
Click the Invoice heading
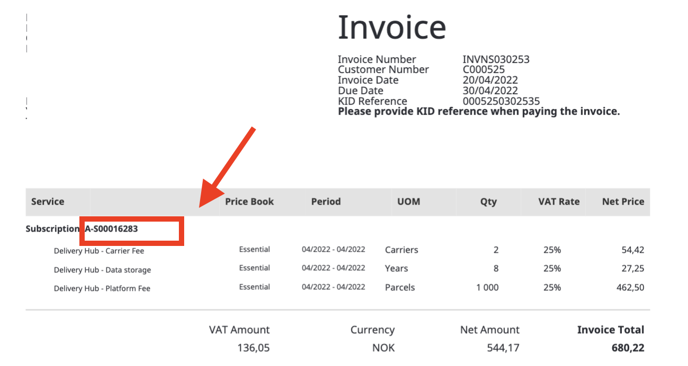pyautogui.click(x=392, y=27)
